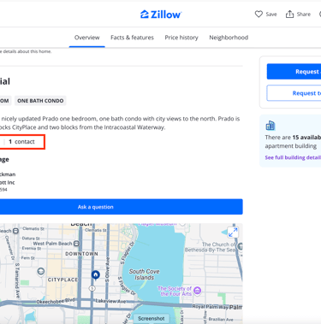
Task: Open See full building details link
Action: tap(293, 157)
